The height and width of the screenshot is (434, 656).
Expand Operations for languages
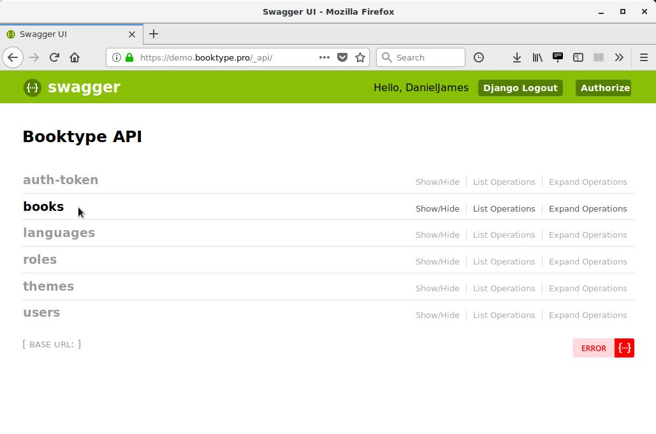[x=588, y=235]
